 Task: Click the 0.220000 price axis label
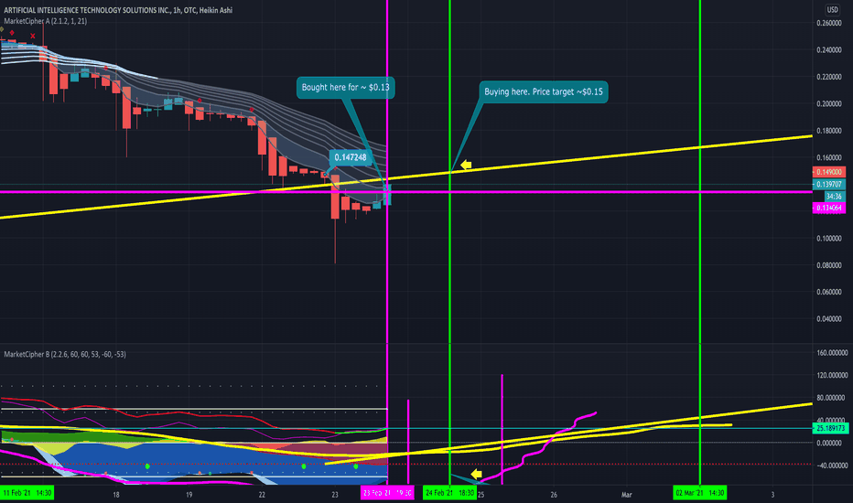pyautogui.click(x=828, y=77)
